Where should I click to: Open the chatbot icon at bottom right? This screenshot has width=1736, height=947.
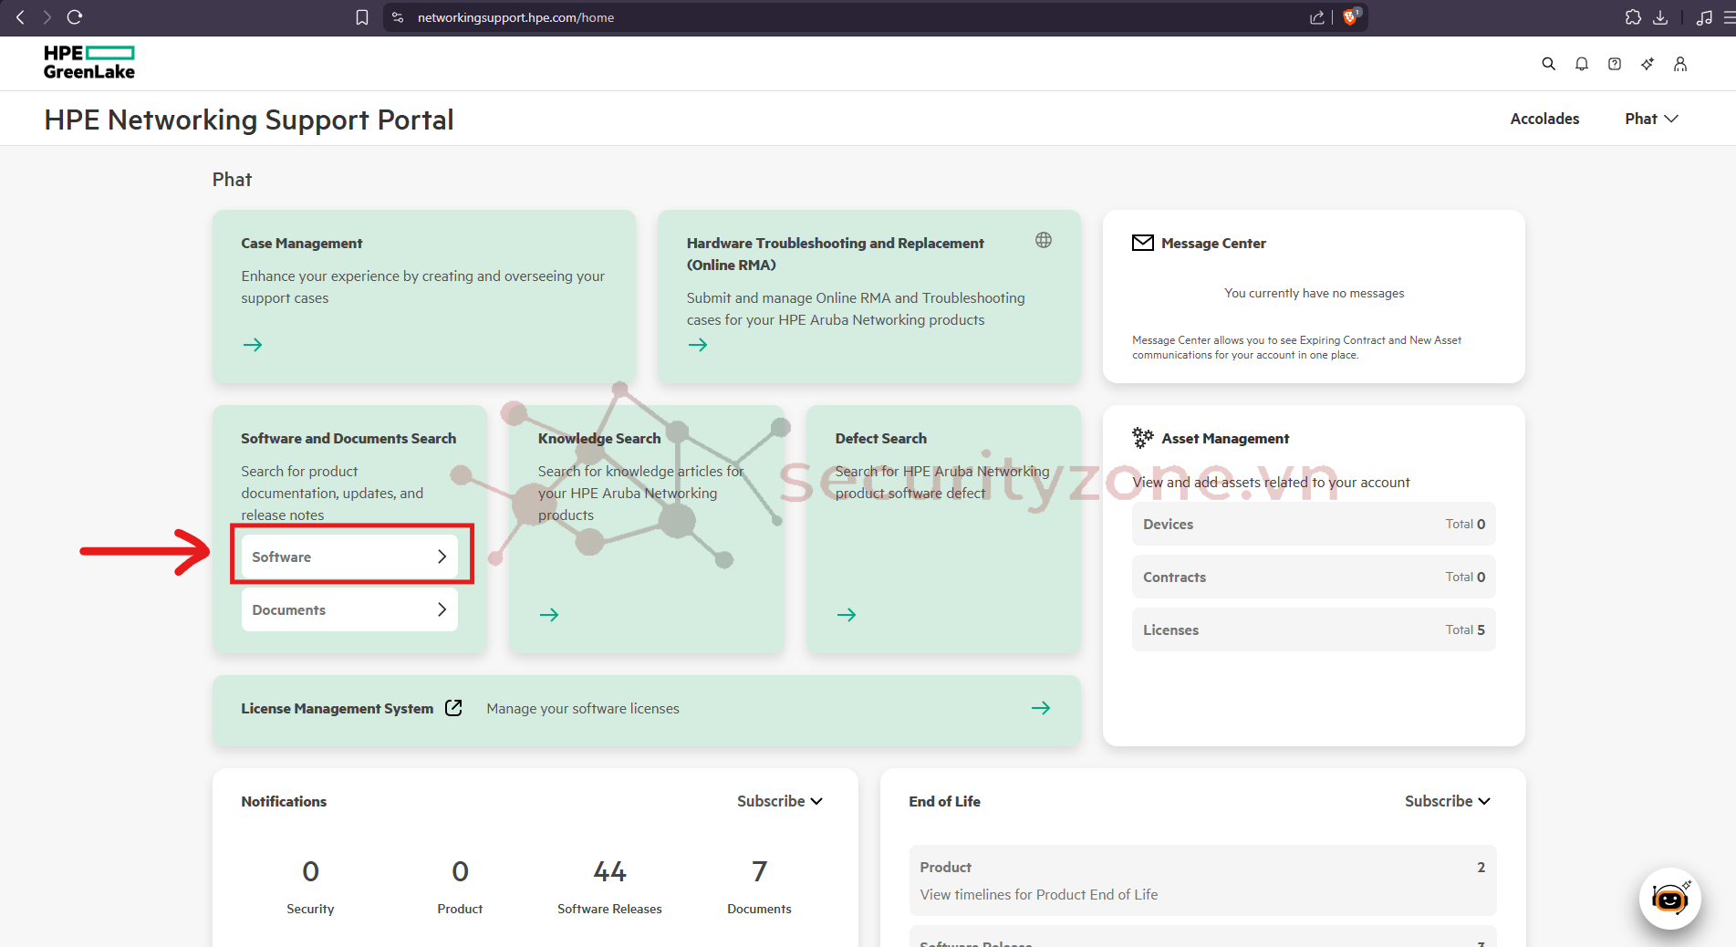[x=1669, y=899]
